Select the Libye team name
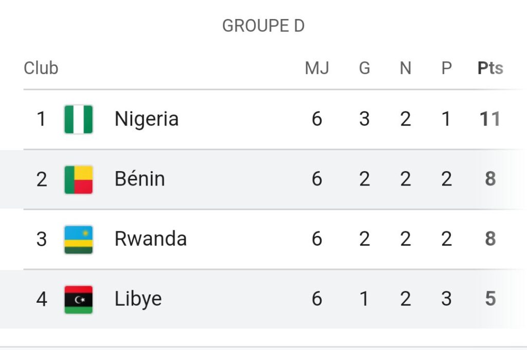The image size is (527, 350). 138,299
